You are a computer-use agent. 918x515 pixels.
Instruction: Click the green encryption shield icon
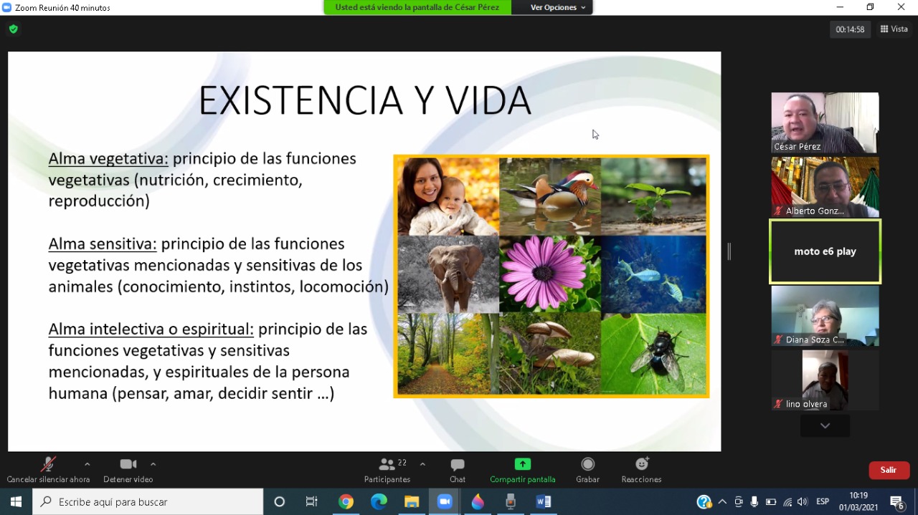tap(13, 29)
